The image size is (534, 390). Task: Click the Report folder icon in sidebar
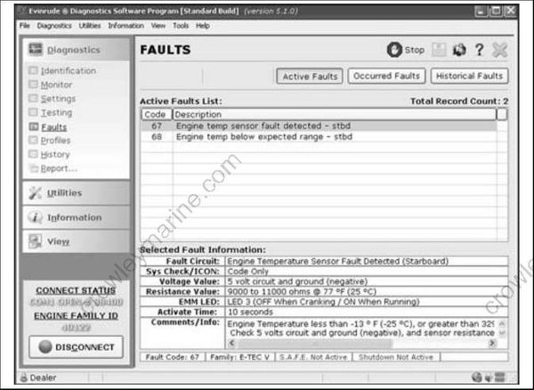click(x=34, y=168)
